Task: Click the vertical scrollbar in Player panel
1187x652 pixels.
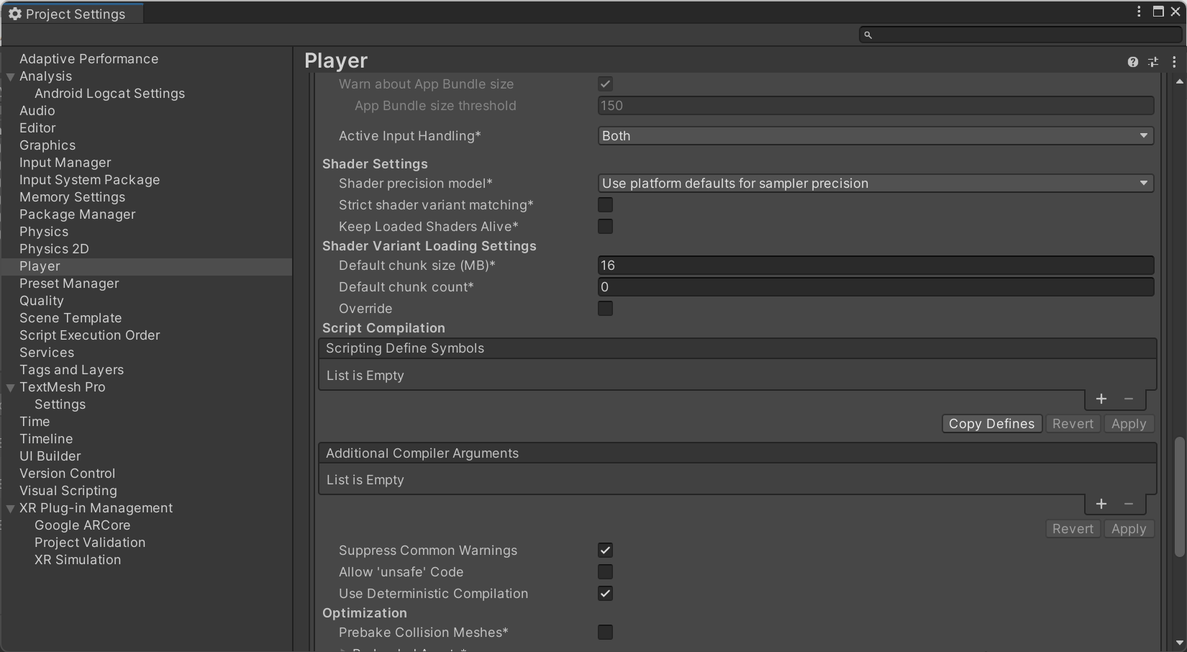Action: 1179,497
